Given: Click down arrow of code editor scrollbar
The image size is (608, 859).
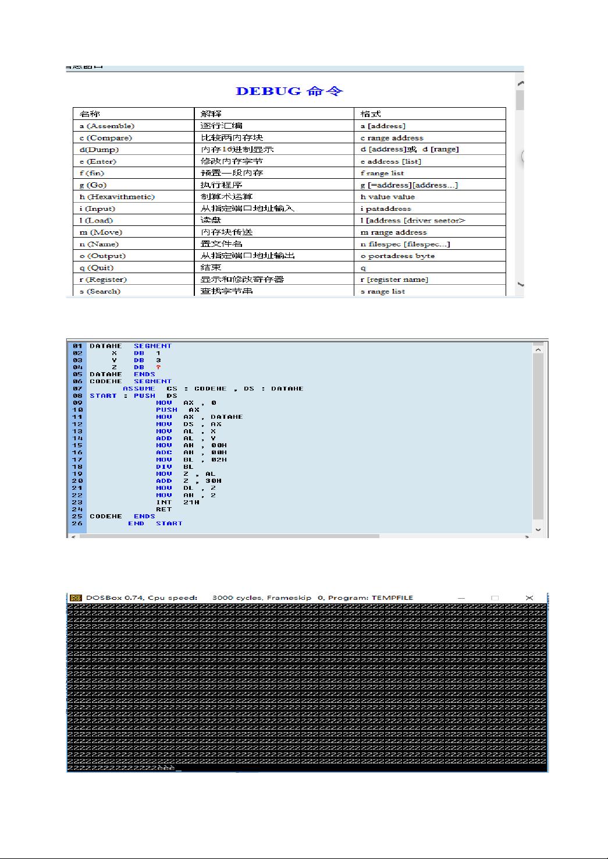Looking at the screenshot, I should (x=538, y=529).
